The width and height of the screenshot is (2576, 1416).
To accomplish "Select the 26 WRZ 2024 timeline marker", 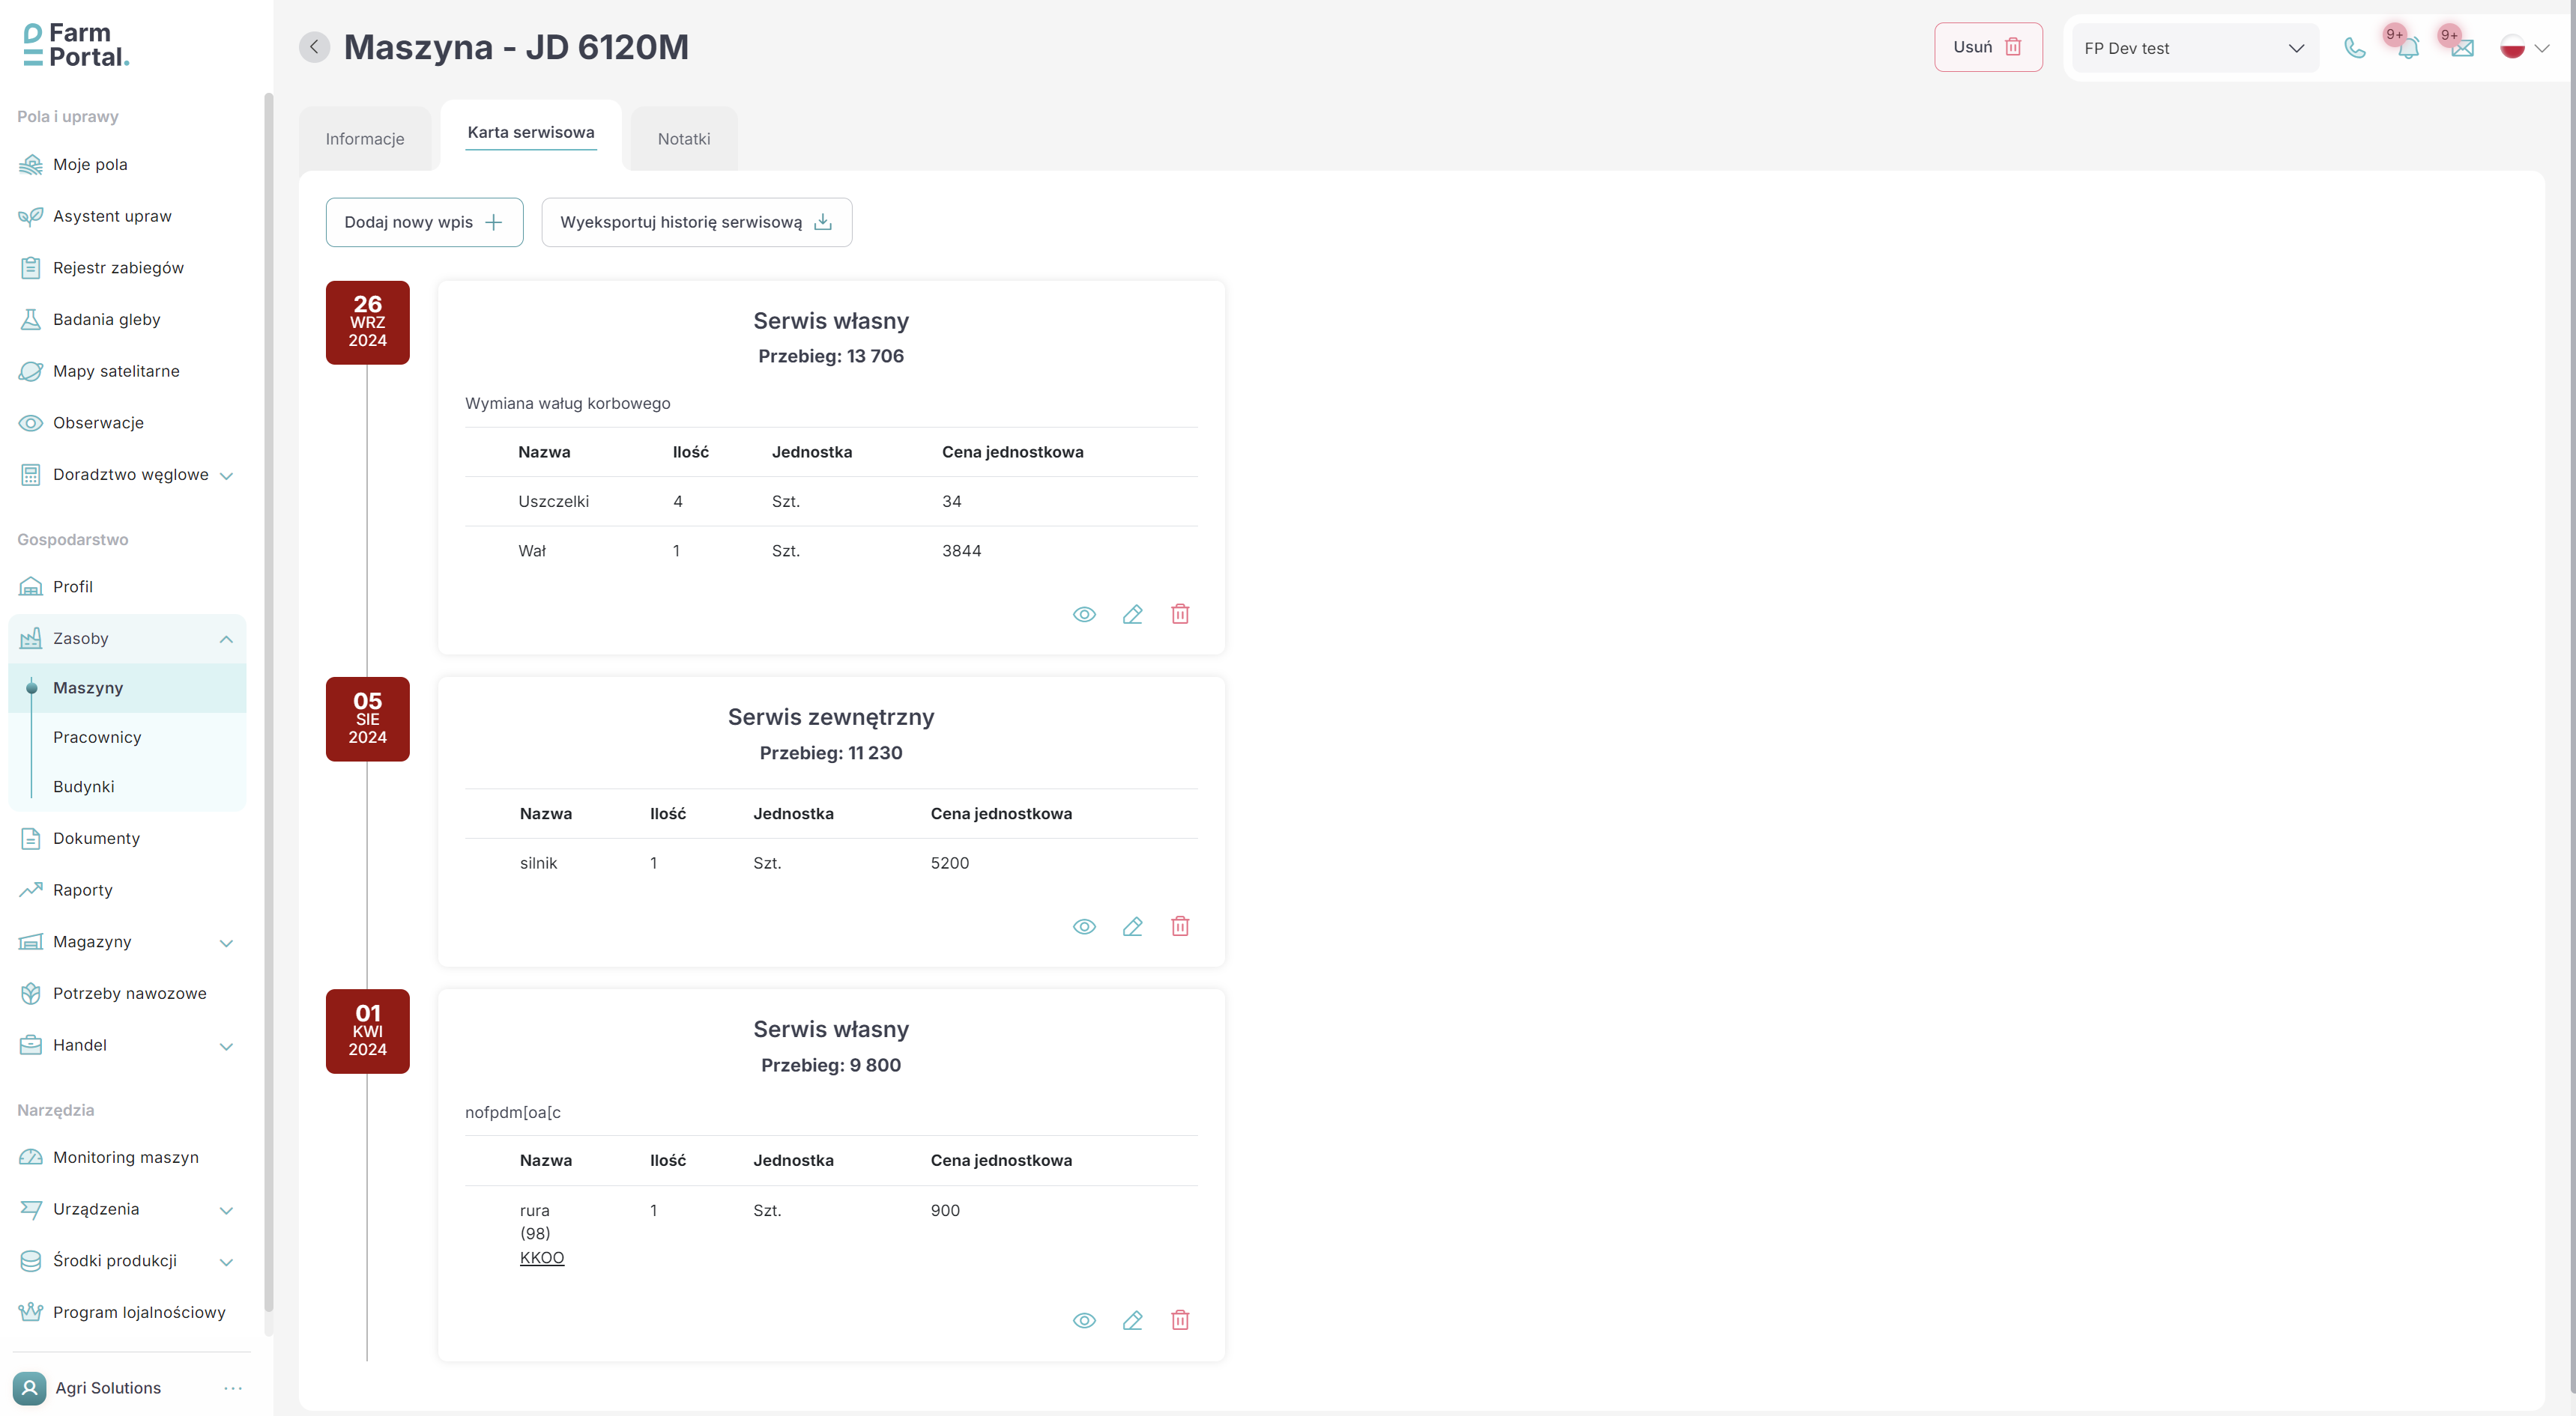I will click(367, 323).
